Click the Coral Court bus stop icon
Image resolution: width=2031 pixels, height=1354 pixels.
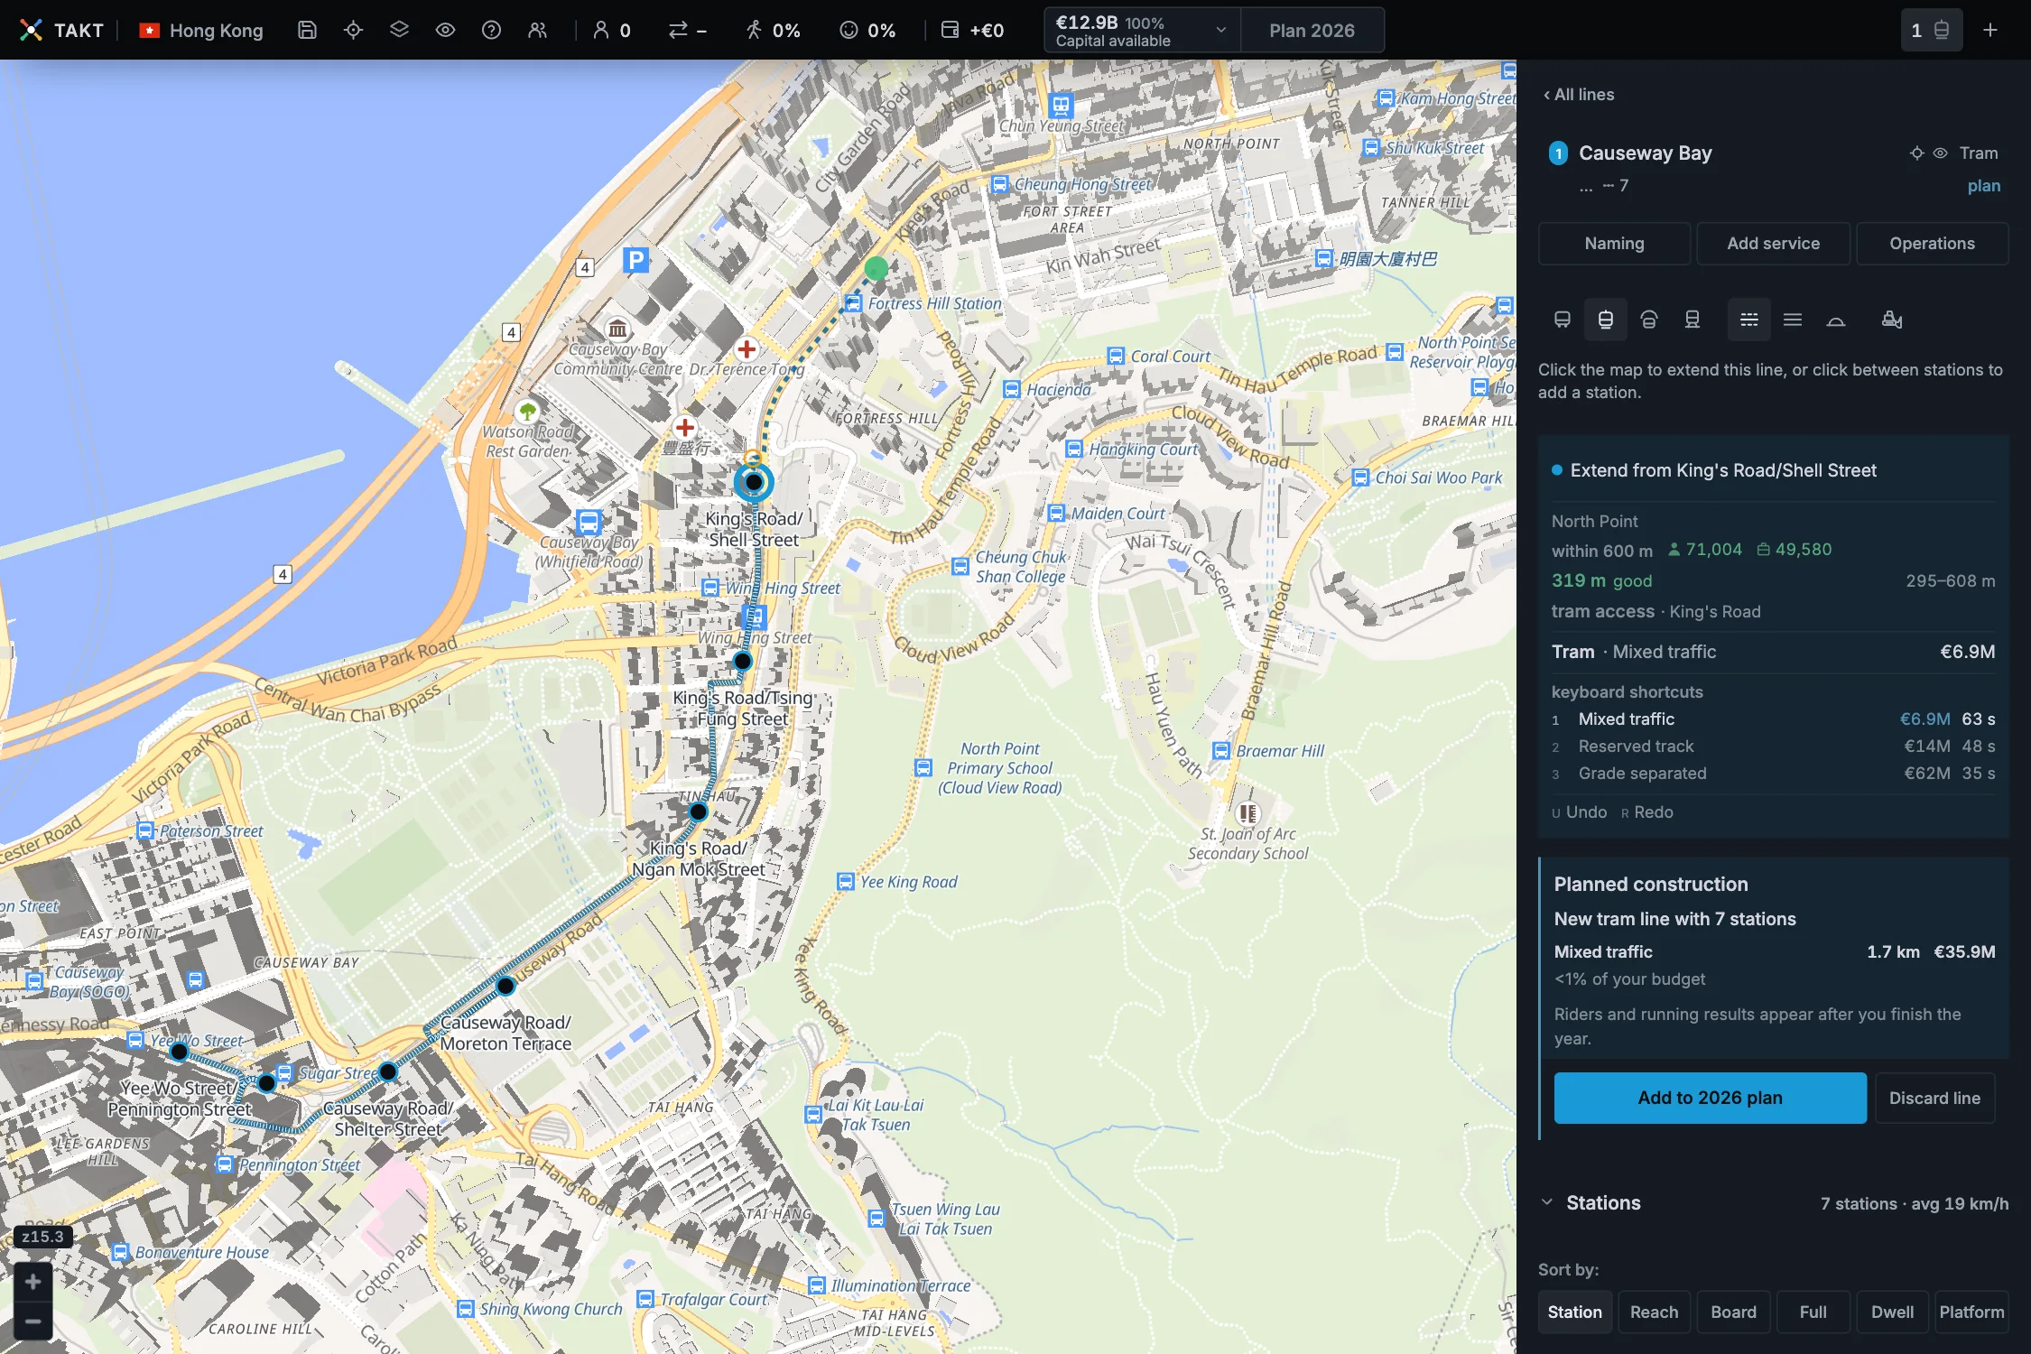coord(1116,356)
